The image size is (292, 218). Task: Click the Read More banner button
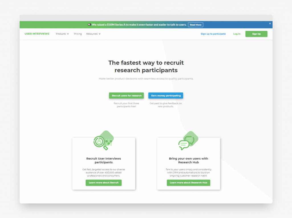(196, 25)
